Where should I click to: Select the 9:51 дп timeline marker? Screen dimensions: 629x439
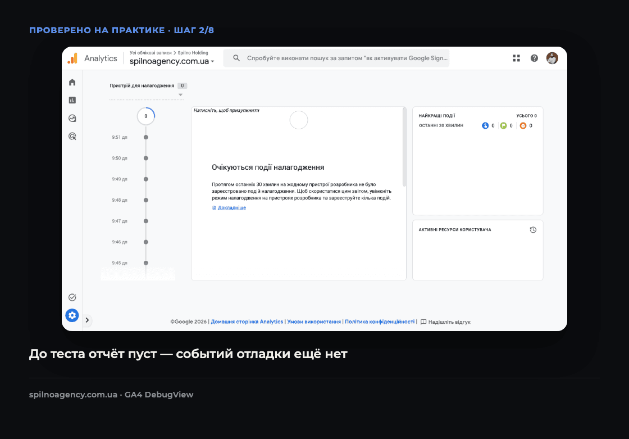pyautogui.click(x=146, y=137)
